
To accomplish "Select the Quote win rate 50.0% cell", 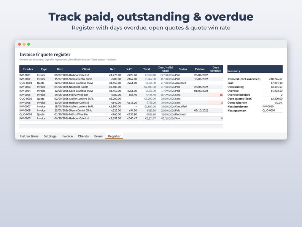I will click(x=279, y=102).
